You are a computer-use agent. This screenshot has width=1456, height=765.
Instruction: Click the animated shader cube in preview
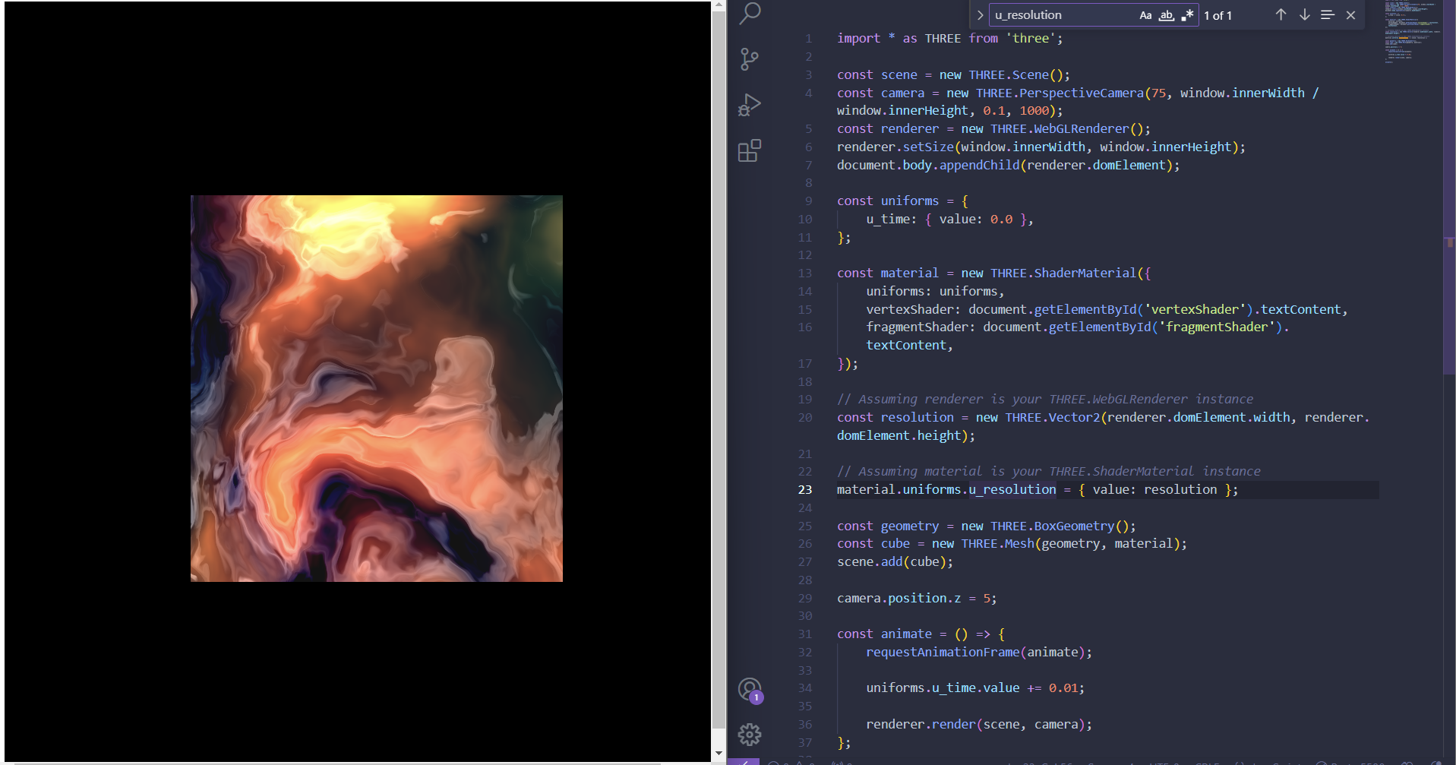[377, 388]
